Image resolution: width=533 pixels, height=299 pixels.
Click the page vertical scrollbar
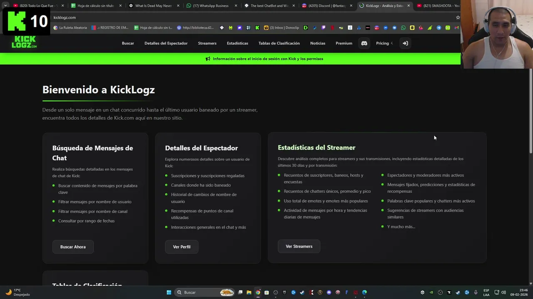point(530,112)
